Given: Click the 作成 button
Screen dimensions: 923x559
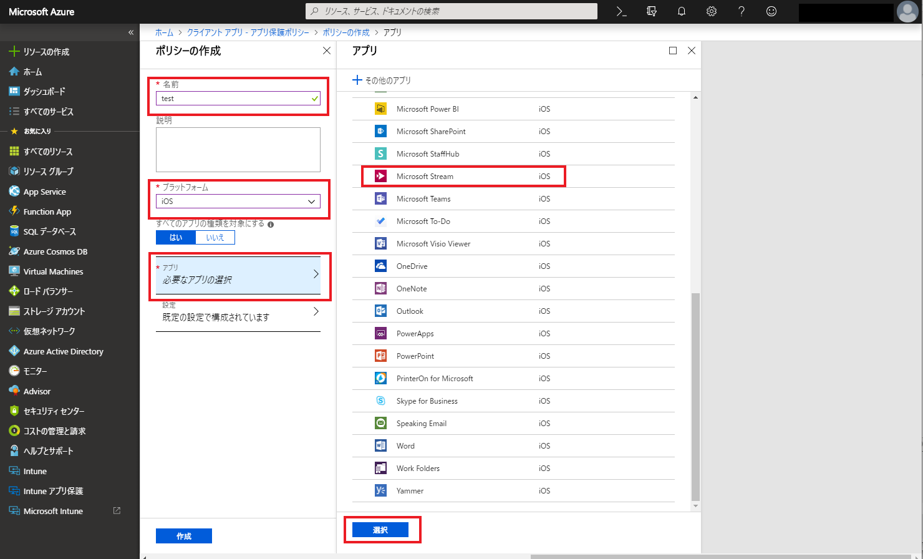Looking at the screenshot, I should pyautogui.click(x=184, y=536).
